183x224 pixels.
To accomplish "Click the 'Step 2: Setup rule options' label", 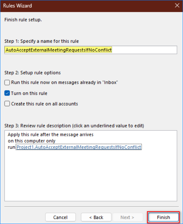I will (33, 73).
